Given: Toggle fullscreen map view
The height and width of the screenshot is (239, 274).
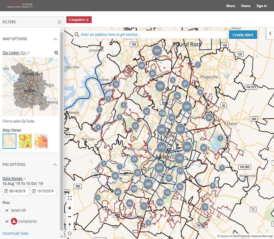Looking at the screenshot, I should pos(70,198).
